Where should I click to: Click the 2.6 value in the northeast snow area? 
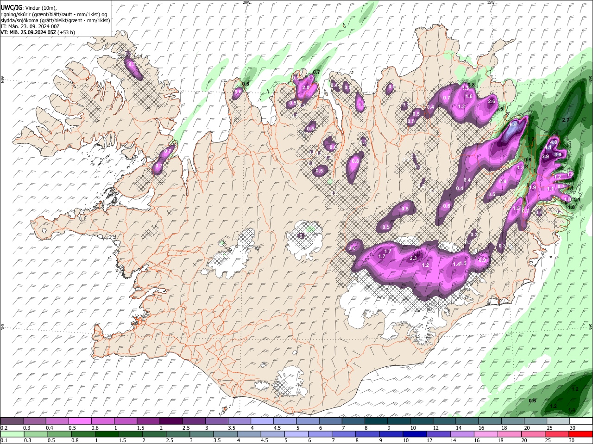click(492, 101)
